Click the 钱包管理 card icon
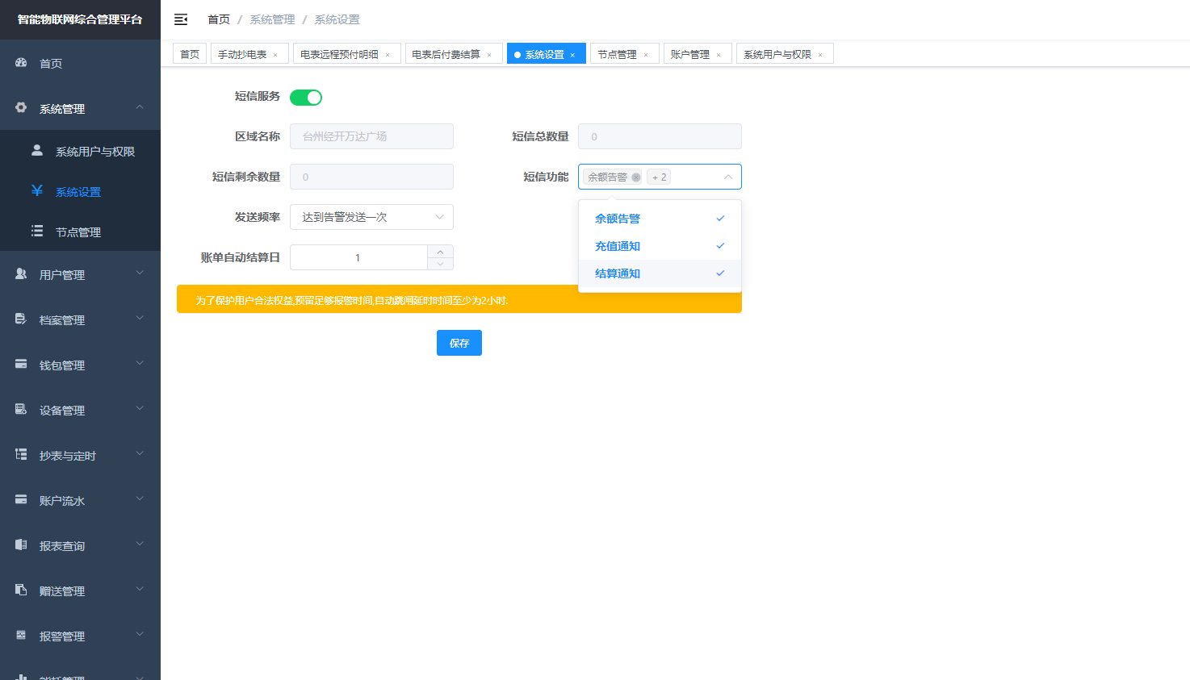1190x680 pixels. (x=22, y=365)
